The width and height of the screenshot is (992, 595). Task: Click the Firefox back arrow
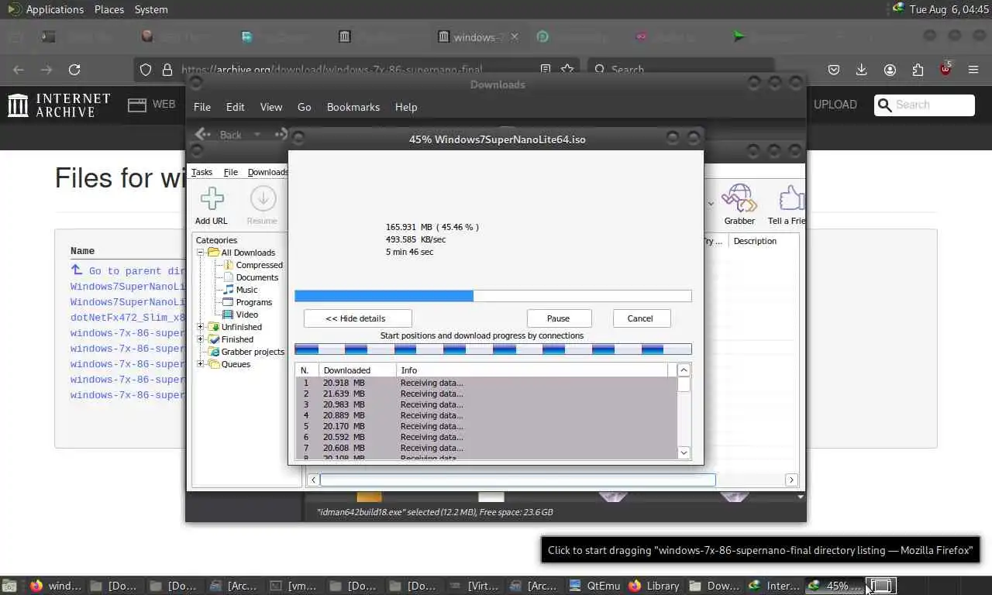pyautogui.click(x=19, y=70)
